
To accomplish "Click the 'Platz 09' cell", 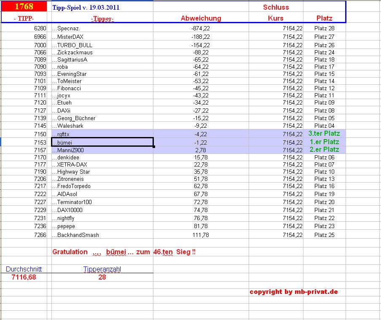I will [325, 102].
